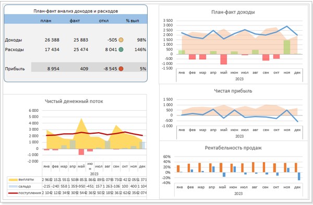
Task: Click the 'поступления' legend label
Action: click(x=30, y=193)
